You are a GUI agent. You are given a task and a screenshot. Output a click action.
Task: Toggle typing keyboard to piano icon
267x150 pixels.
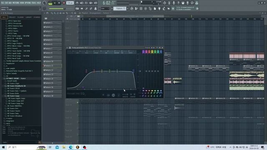pyautogui.click(x=77, y=8)
